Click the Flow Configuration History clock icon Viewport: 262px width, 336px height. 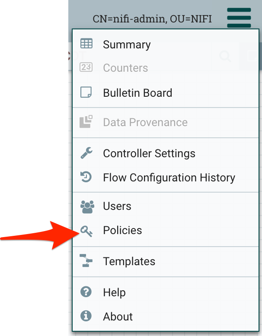click(86, 177)
